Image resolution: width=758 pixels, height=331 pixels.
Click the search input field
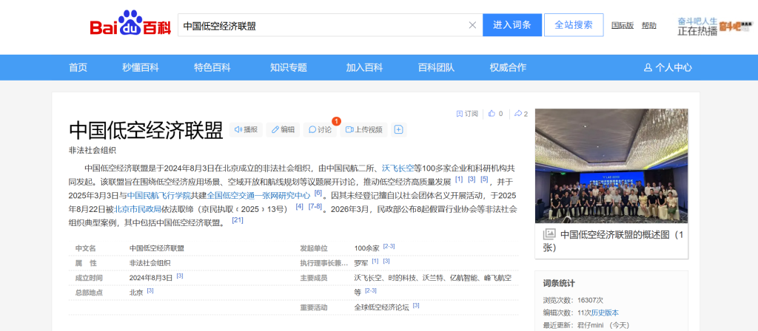[x=322, y=25]
